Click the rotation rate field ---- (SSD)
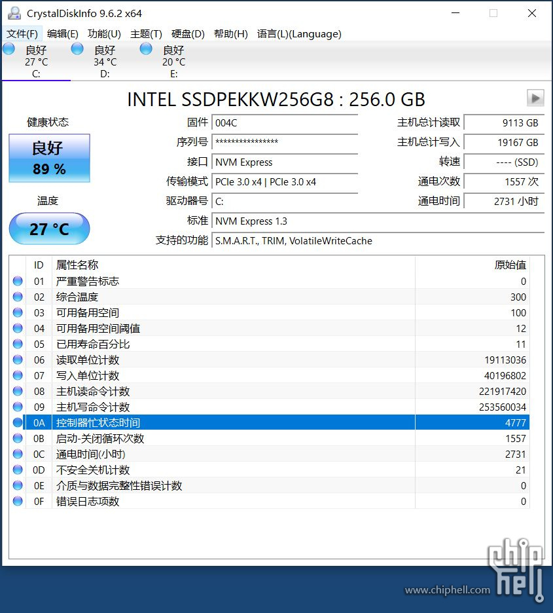553x613 pixels. coord(504,162)
